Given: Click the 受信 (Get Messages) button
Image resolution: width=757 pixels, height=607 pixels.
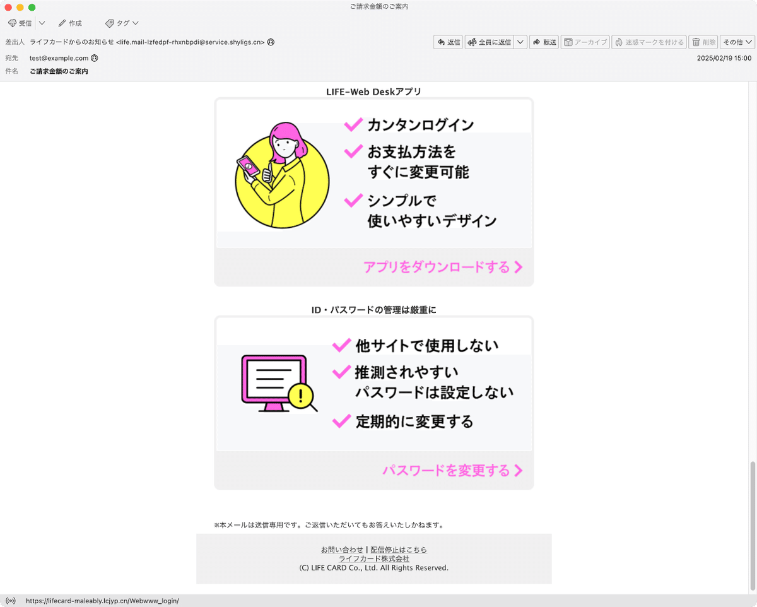Looking at the screenshot, I should pos(20,23).
